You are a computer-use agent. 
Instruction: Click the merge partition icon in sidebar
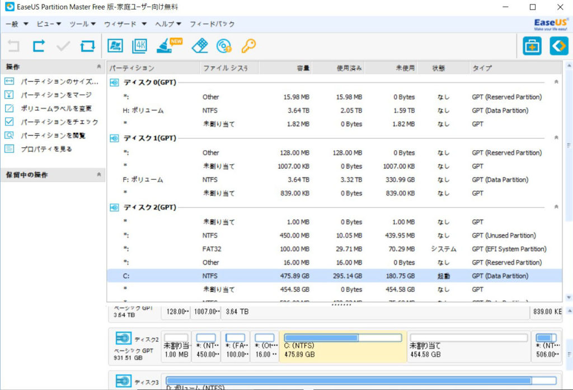tap(9, 95)
